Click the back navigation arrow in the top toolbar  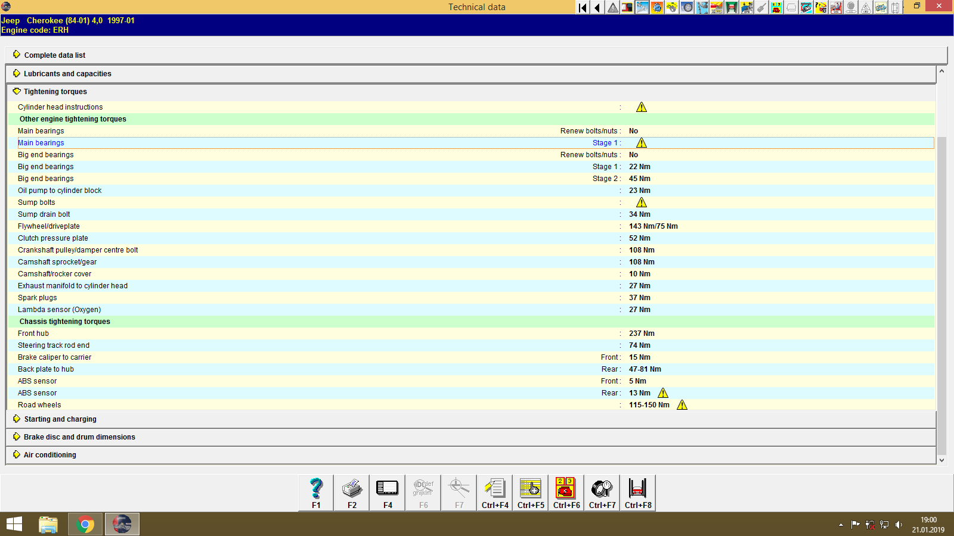(596, 8)
